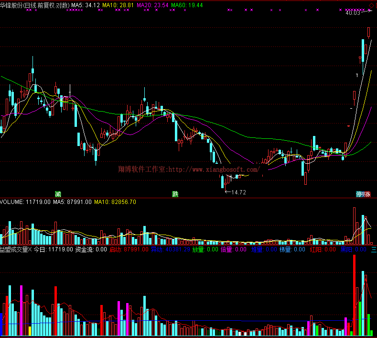
Task: Select the green MA60: 19.44 label
Action: [187, 5]
